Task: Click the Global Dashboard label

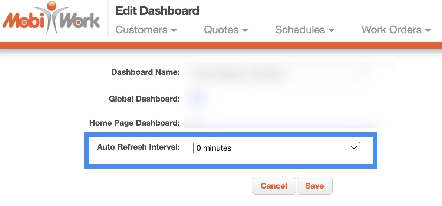Action: [x=144, y=99]
